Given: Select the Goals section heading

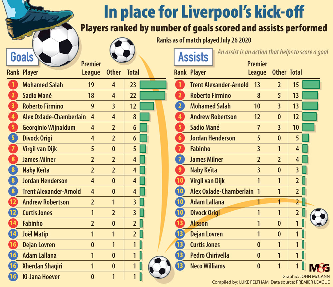Looking at the screenshot, I should click(x=22, y=57).
